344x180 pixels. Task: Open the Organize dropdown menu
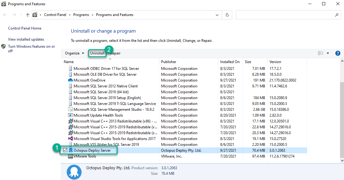[74, 53]
